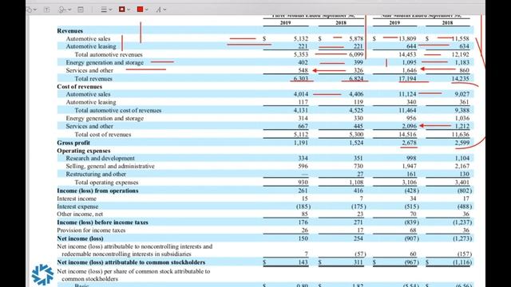Click the gross profit value 2,678
The image size is (511, 287).
click(x=409, y=143)
